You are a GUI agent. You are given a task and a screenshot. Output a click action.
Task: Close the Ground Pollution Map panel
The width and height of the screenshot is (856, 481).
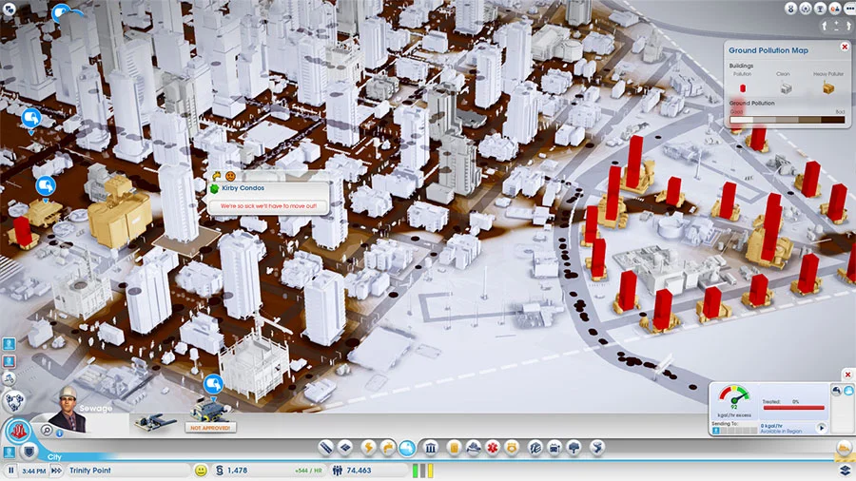(x=845, y=47)
